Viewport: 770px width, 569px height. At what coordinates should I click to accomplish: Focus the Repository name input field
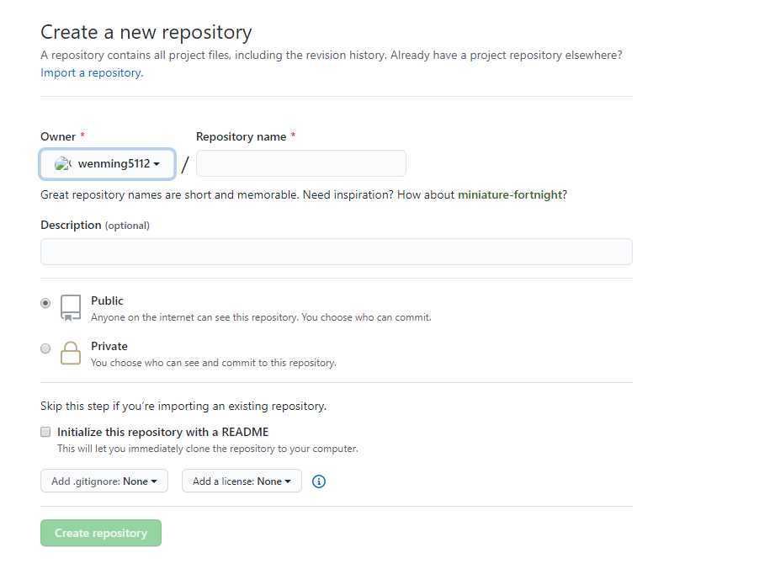301,163
